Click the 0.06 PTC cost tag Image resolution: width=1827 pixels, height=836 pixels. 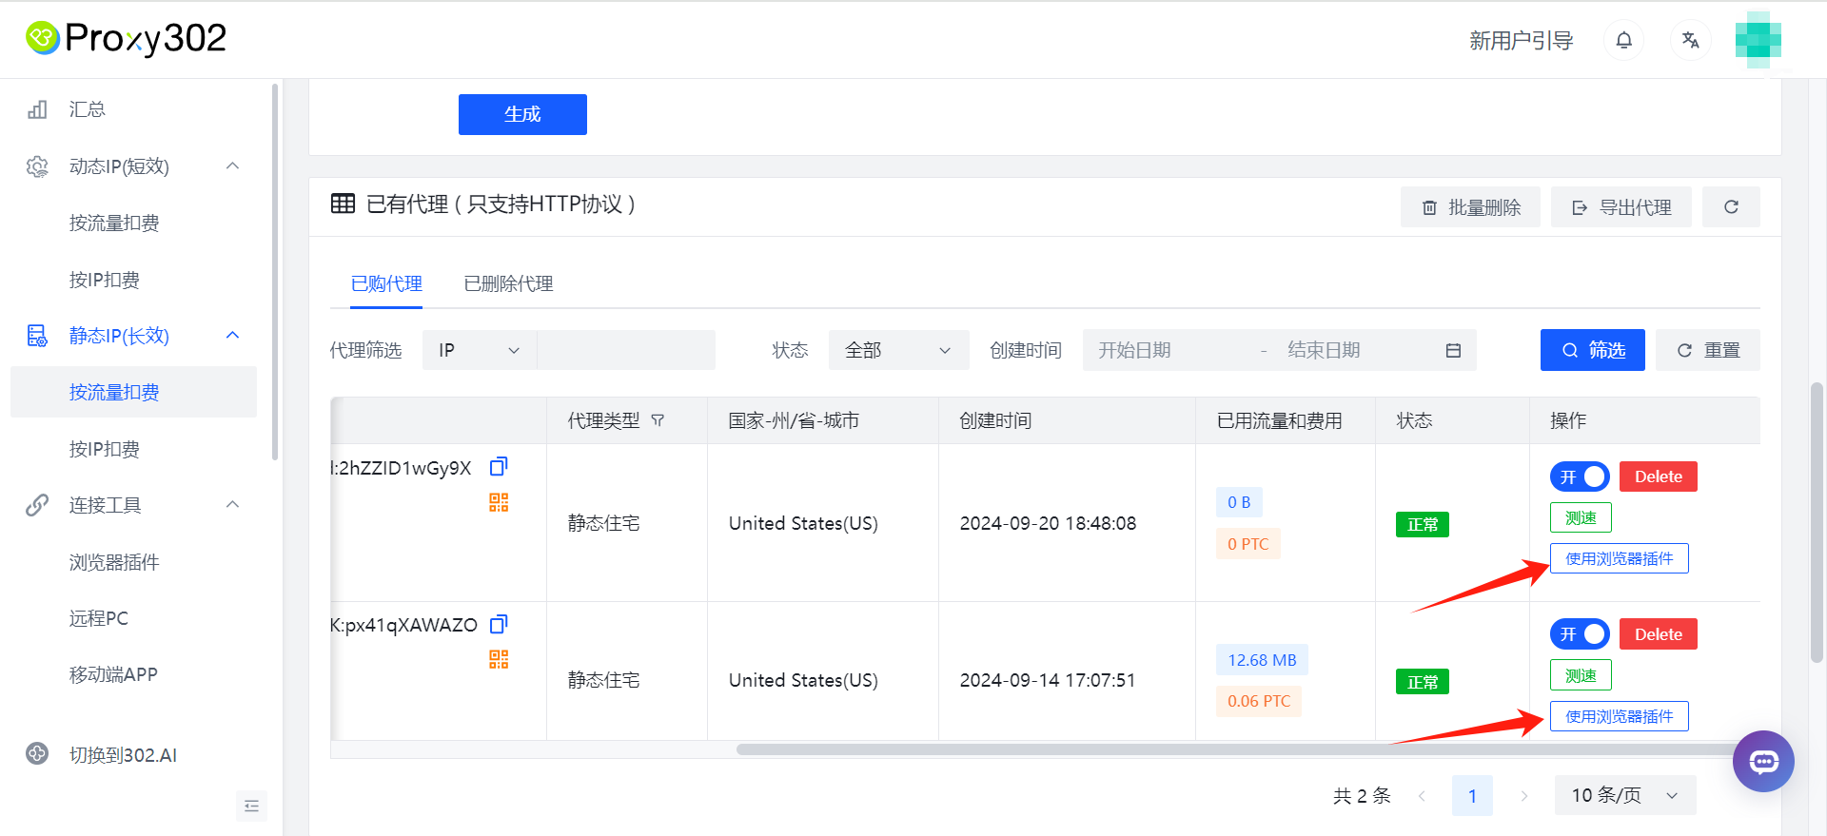tap(1259, 701)
